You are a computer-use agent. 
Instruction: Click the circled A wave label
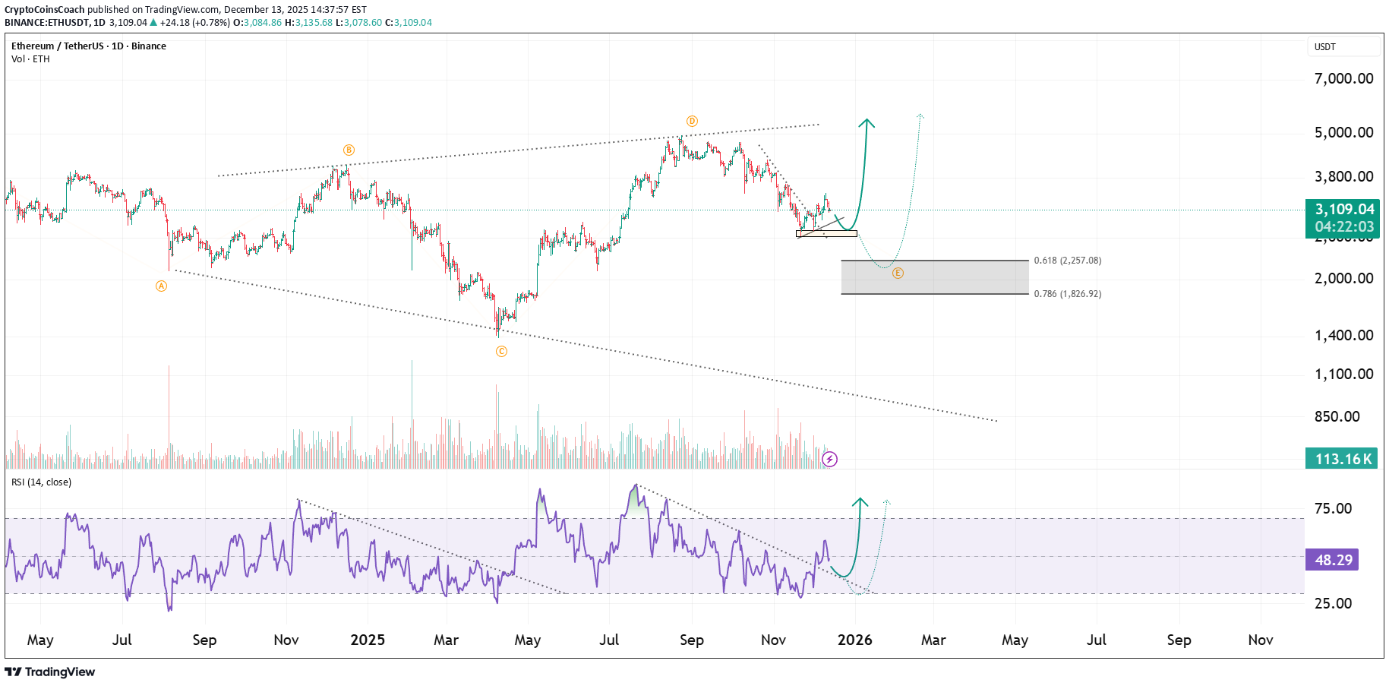pos(161,286)
